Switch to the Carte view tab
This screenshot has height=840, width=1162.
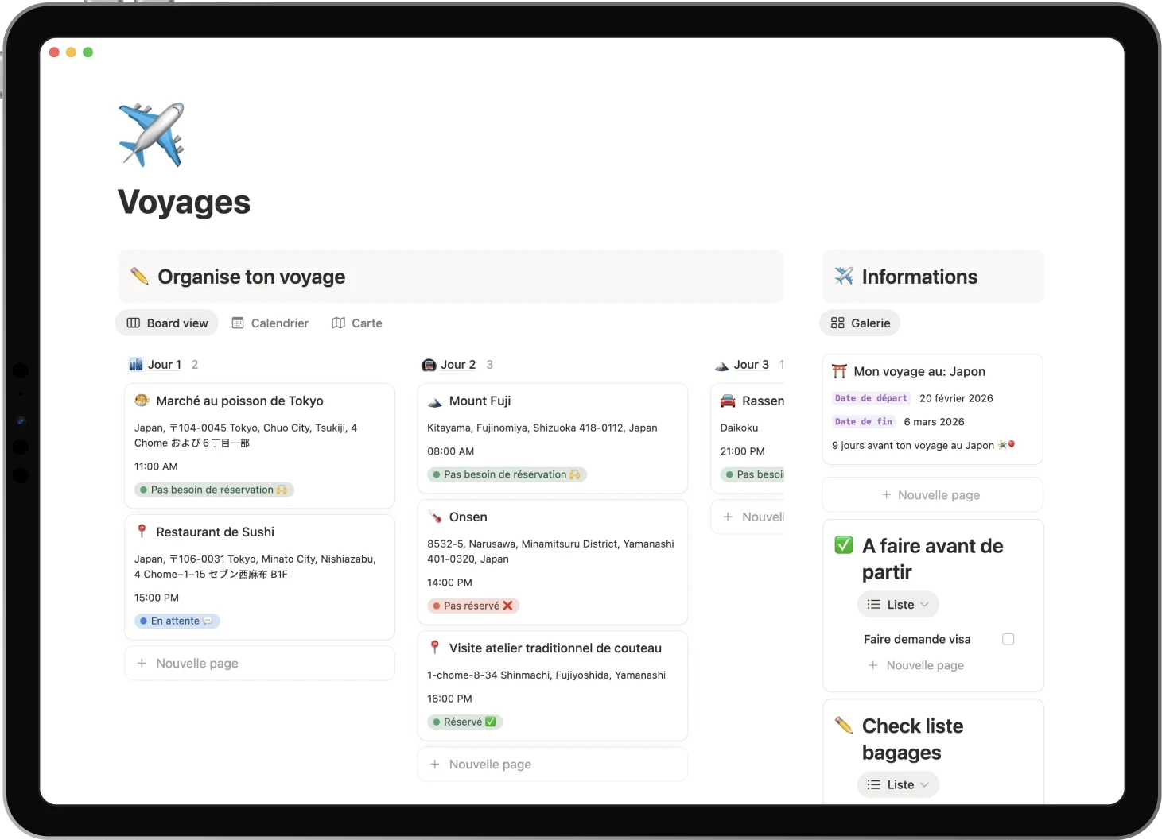pos(357,323)
